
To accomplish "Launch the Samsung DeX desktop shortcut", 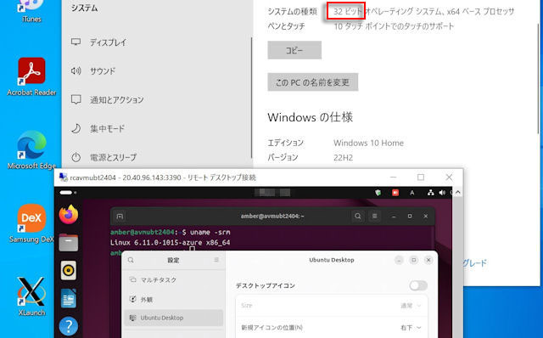I will click(x=31, y=223).
